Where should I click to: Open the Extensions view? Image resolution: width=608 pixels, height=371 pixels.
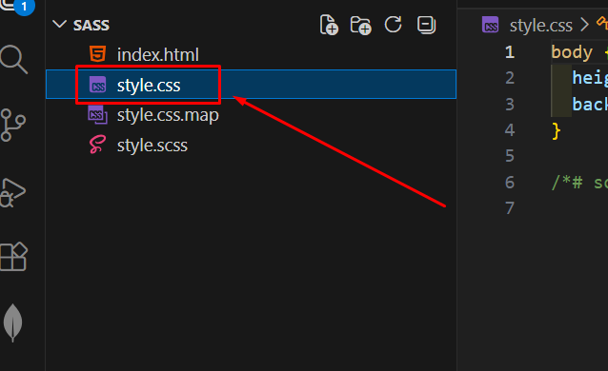click(x=14, y=257)
